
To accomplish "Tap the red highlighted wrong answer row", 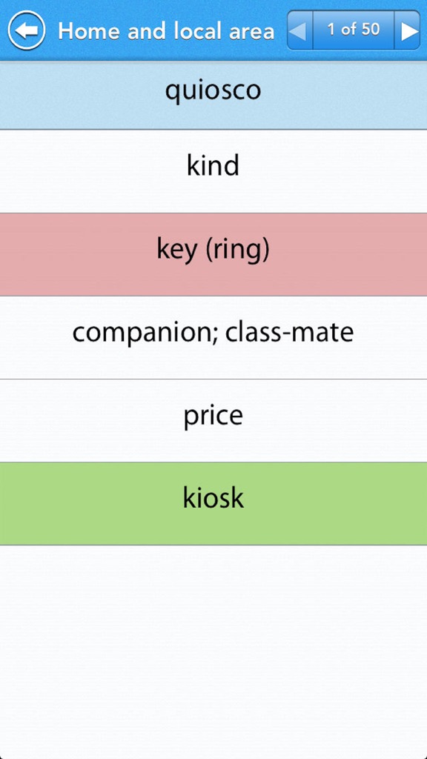I will [x=213, y=254].
